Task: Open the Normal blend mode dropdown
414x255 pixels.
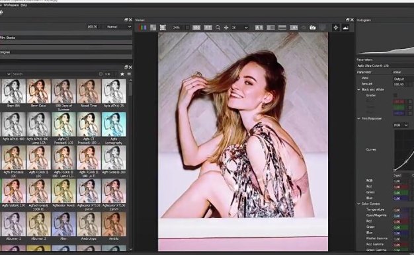Action: coord(118,26)
